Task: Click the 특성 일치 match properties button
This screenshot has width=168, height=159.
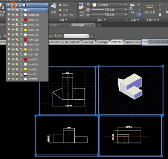Action: coord(82,10)
